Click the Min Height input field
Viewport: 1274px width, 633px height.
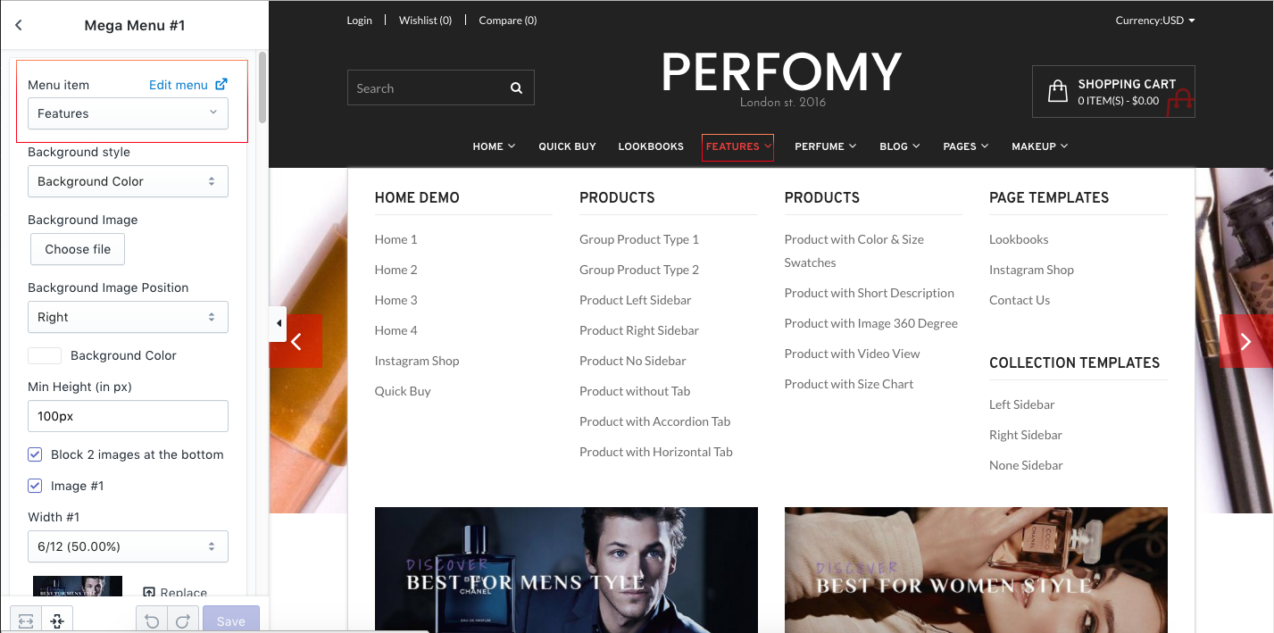128,416
